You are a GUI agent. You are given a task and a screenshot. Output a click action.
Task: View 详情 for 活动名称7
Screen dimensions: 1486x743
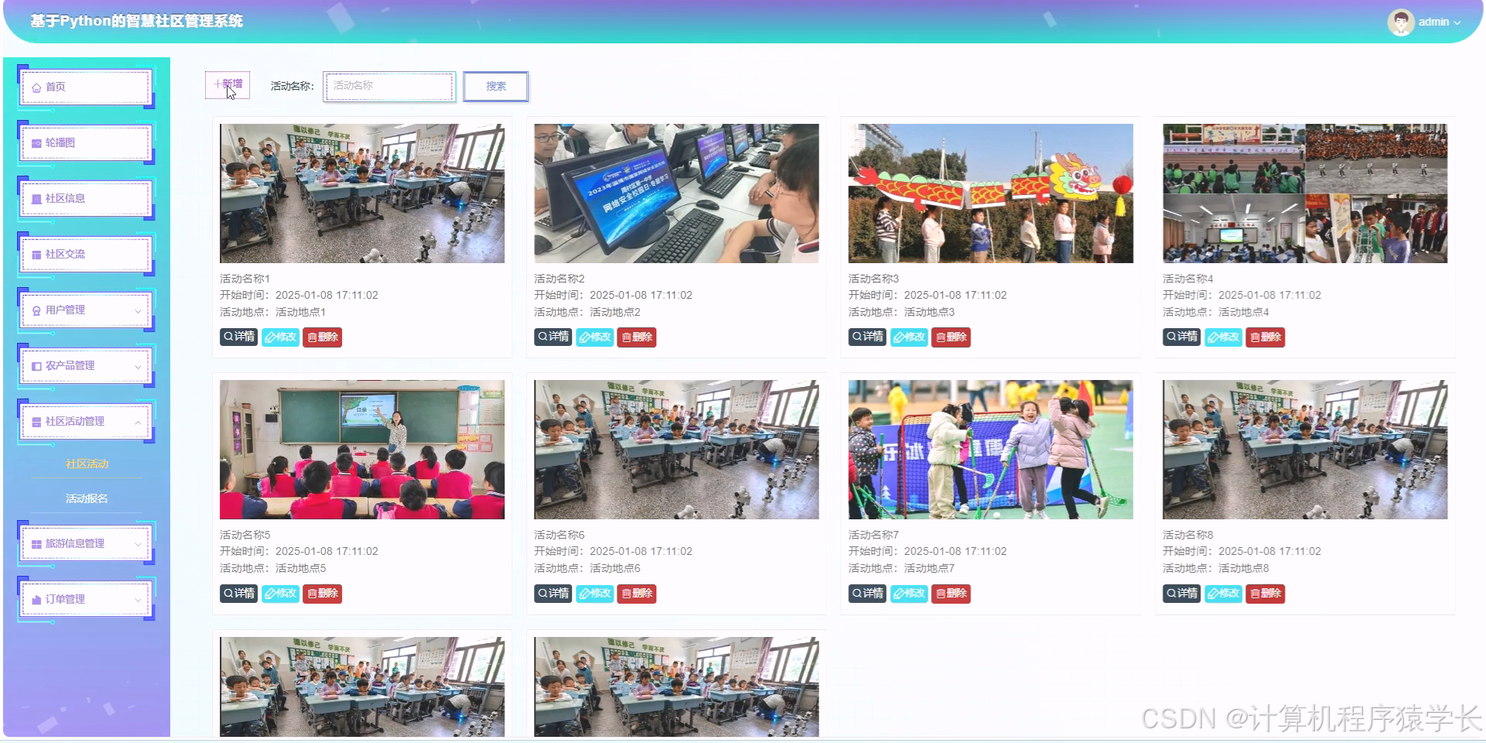point(867,594)
